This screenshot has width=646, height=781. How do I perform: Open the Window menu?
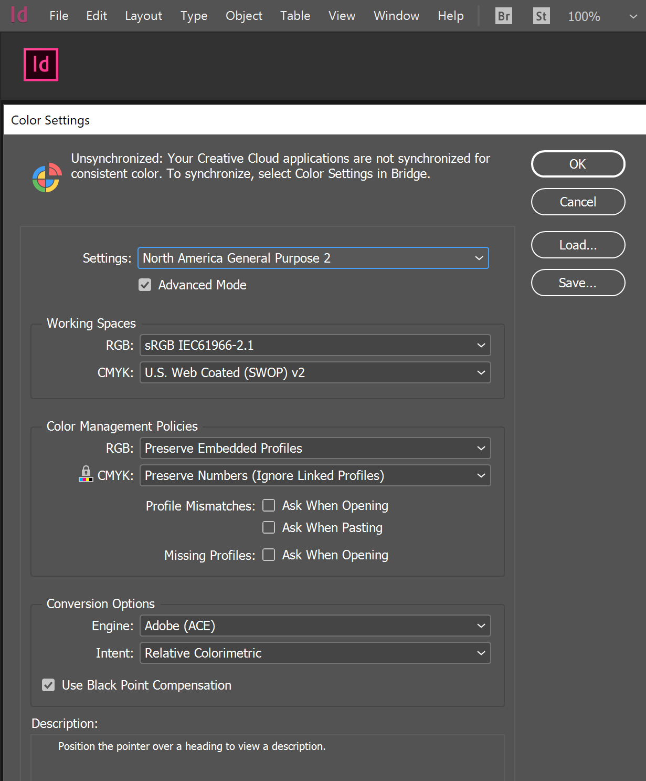(x=396, y=16)
